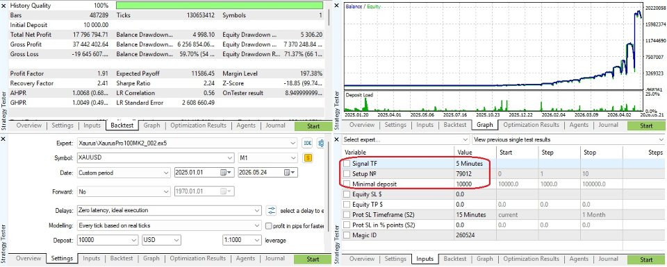Expand the Modelling every tick dropdown
The width and height of the screenshot is (667, 267).
(x=257, y=225)
